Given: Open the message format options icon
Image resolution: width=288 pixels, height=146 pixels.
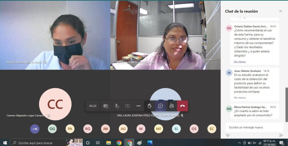Looking at the screenshot, I should [228, 135].
